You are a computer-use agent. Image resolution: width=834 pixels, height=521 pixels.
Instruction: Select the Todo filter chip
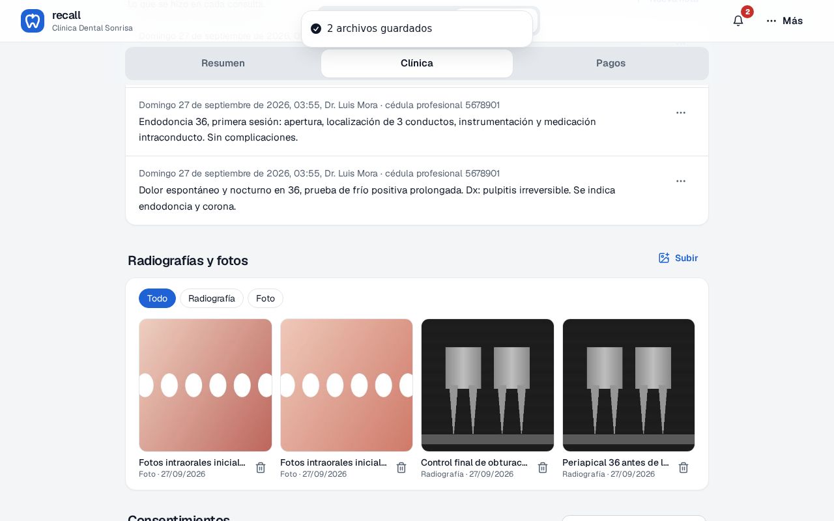click(157, 298)
